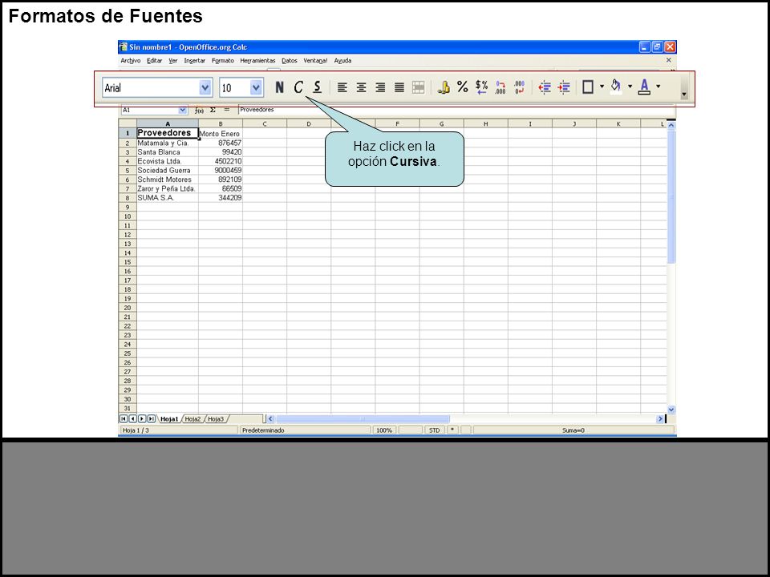Apply currency number format
The image size is (770, 577).
click(444, 87)
